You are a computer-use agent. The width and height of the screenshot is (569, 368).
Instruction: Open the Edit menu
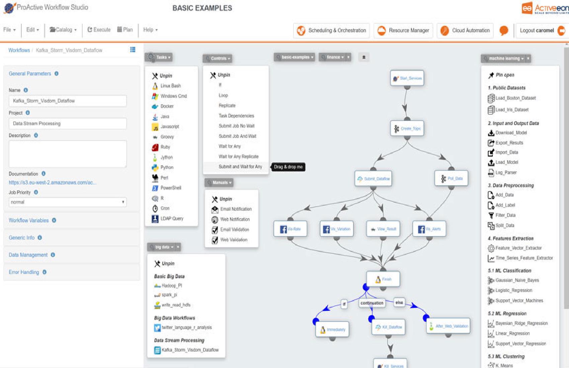(32, 30)
